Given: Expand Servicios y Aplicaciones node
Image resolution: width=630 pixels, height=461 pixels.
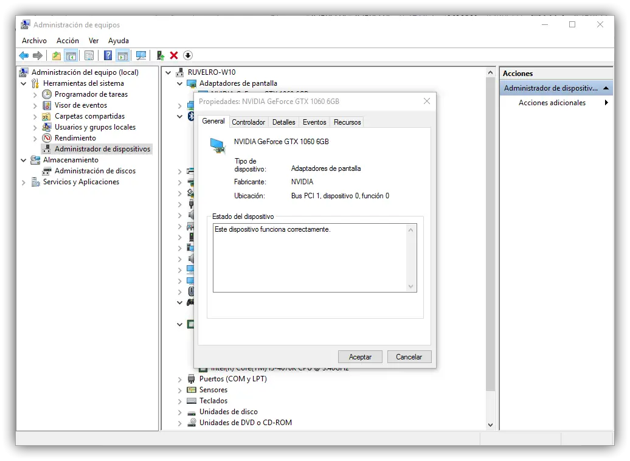Looking at the screenshot, I should [x=23, y=182].
